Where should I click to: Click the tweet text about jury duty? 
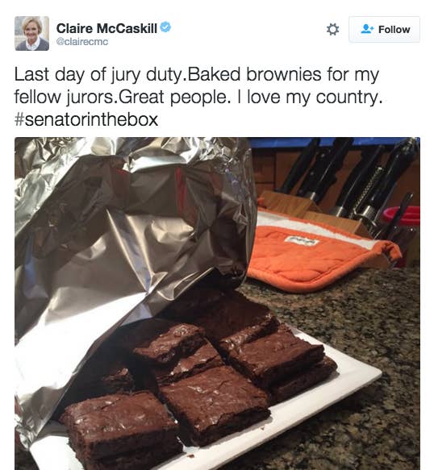[x=198, y=97]
